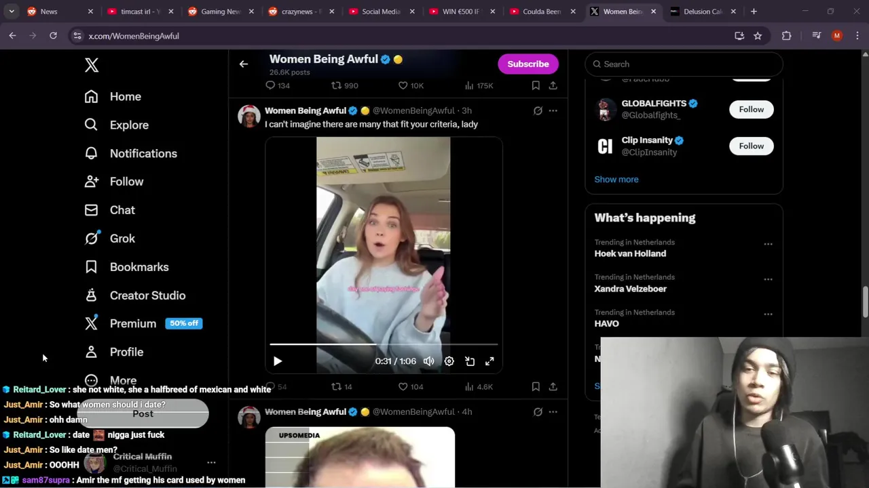Open the tab search dropdown arrow

12,12
